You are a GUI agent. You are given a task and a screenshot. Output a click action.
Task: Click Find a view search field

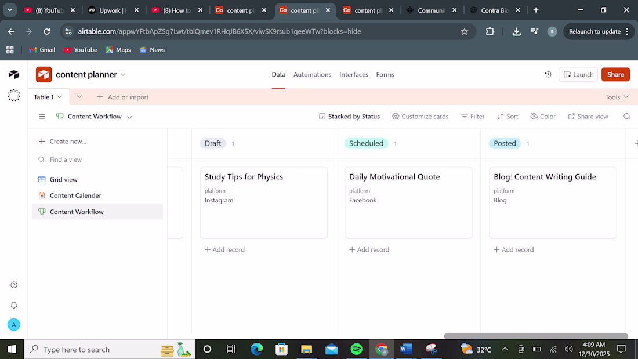[x=97, y=159]
